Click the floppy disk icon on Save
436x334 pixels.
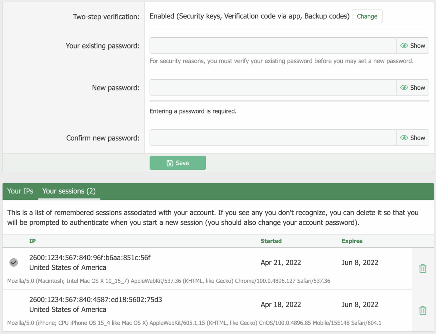(x=170, y=163)
